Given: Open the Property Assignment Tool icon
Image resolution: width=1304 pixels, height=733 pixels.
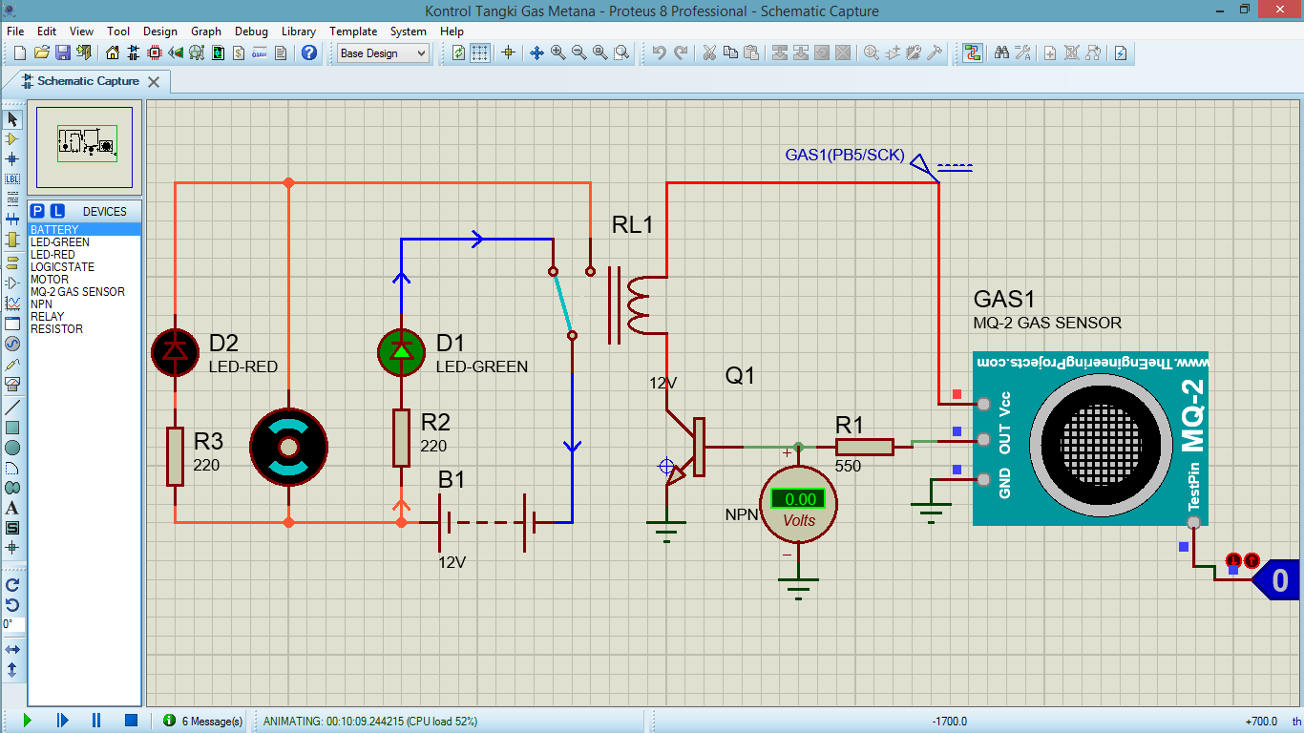Looking at the screenshot, I should point(1022,53).
